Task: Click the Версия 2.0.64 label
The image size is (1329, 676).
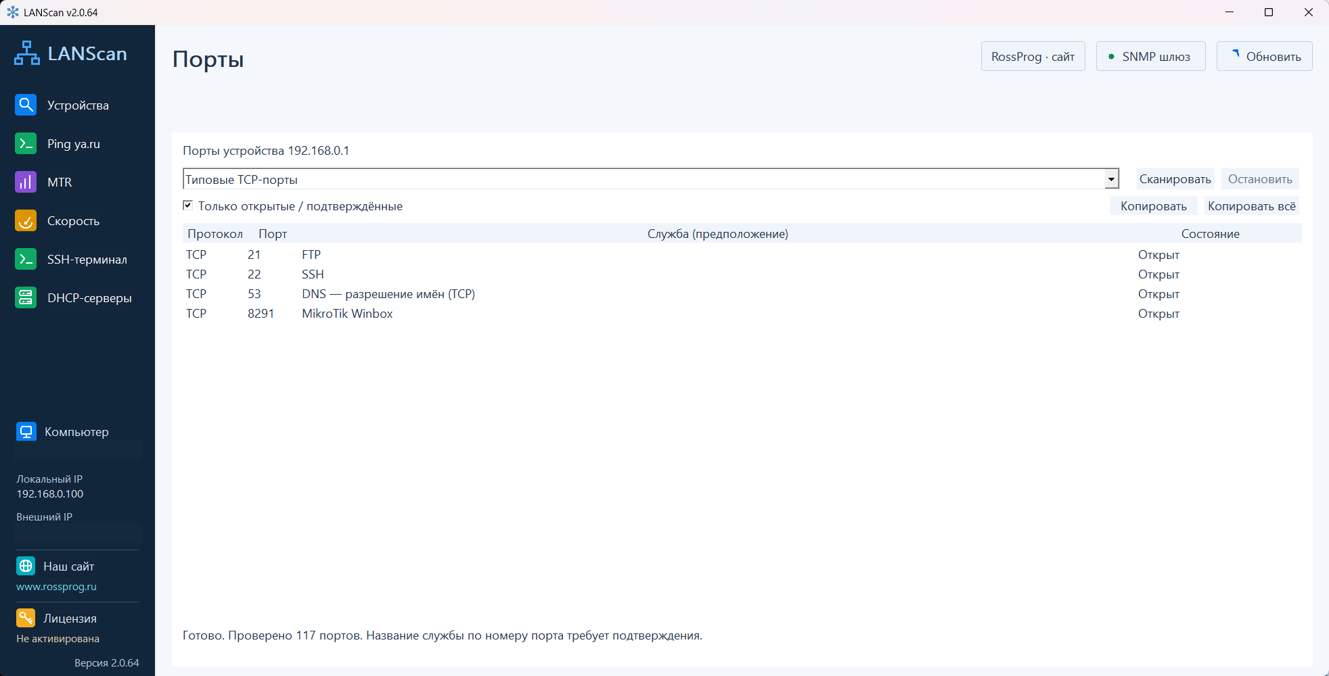Action: click(107, 663)
